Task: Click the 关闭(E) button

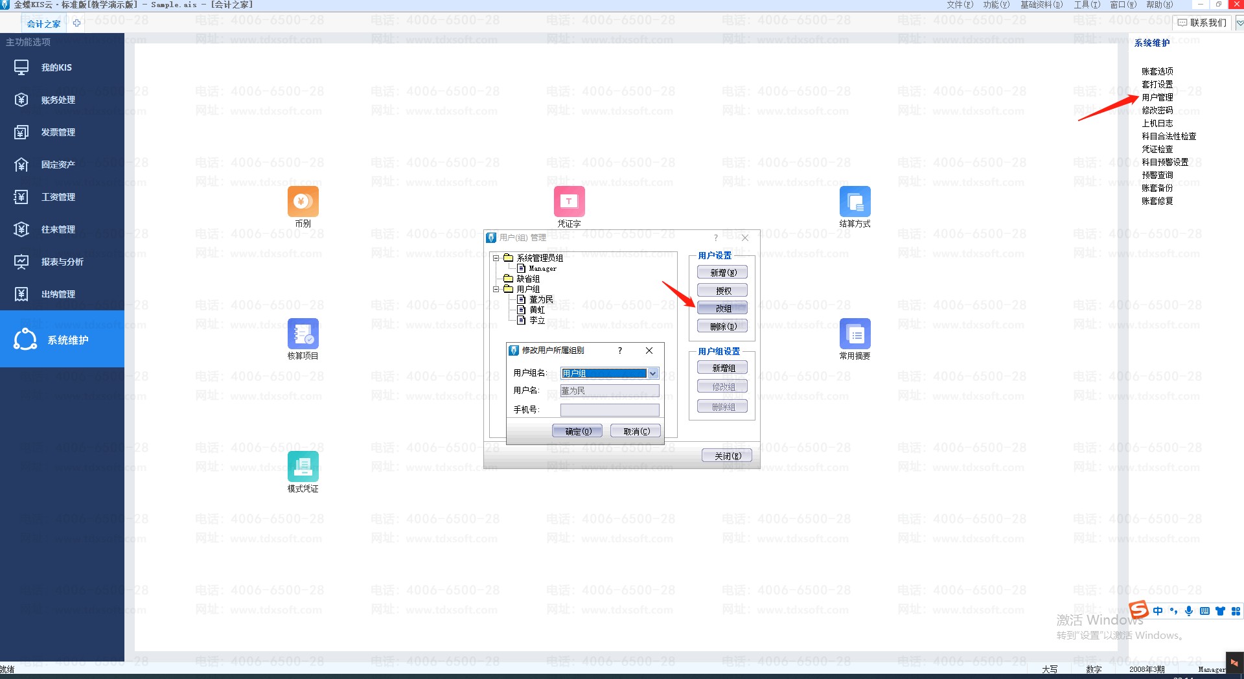Action: (x=727, y=456)
